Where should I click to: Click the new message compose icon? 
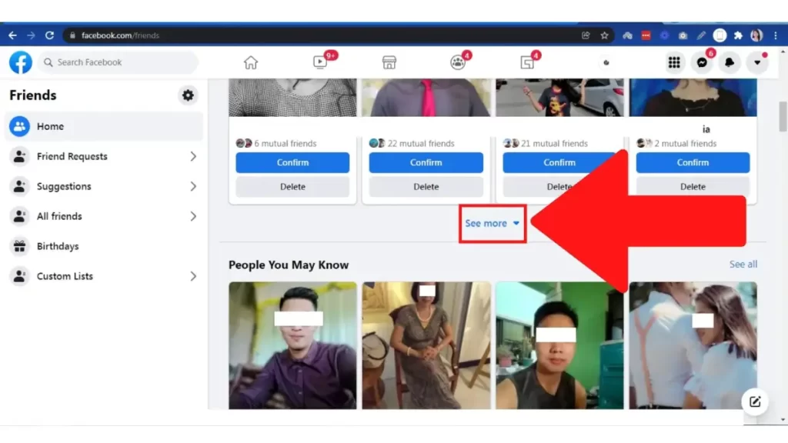[755, 401]
